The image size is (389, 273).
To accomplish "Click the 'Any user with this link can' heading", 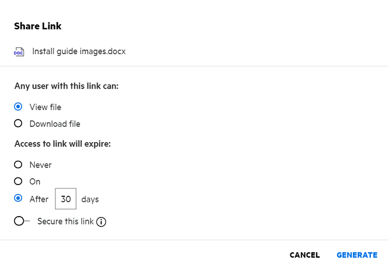I will [66, 87].
